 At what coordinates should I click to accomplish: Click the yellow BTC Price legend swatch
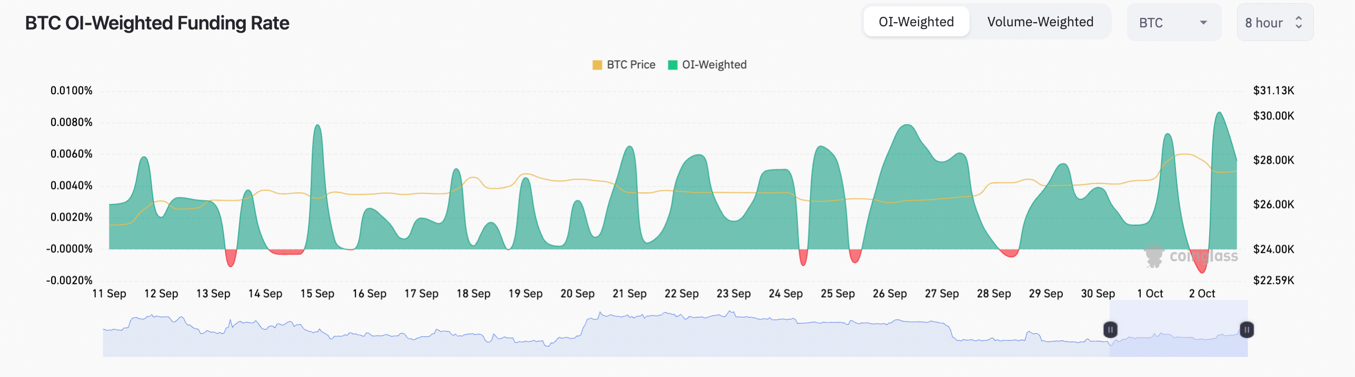click(597, 65)
